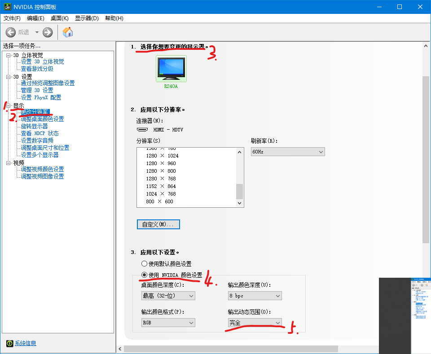Click the resolution list scrollbar thumb
This screenshot has width=431, height=354.
pos(239,192)
